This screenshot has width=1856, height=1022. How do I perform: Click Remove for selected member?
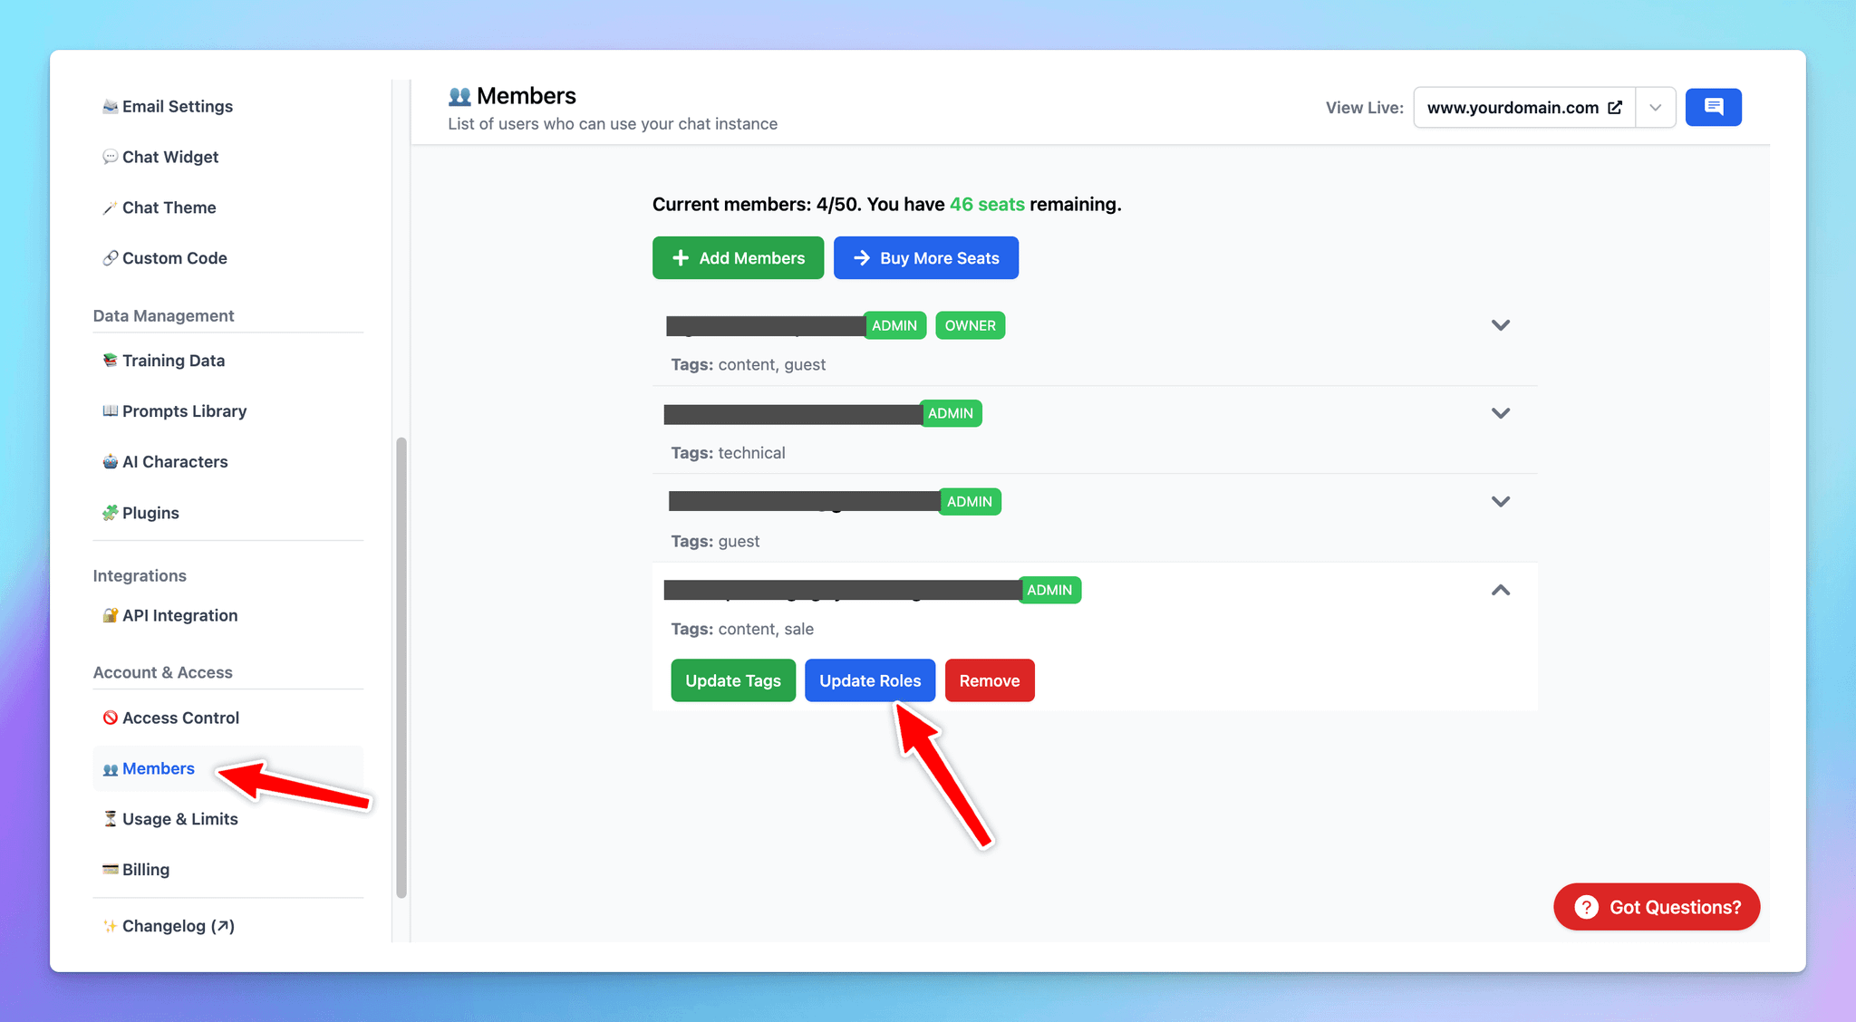(x=989, y=680)
